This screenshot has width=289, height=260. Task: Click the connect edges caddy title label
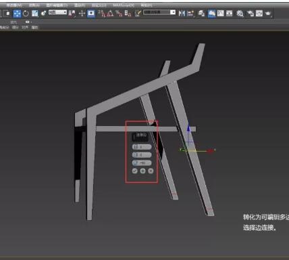click(141, 135)
